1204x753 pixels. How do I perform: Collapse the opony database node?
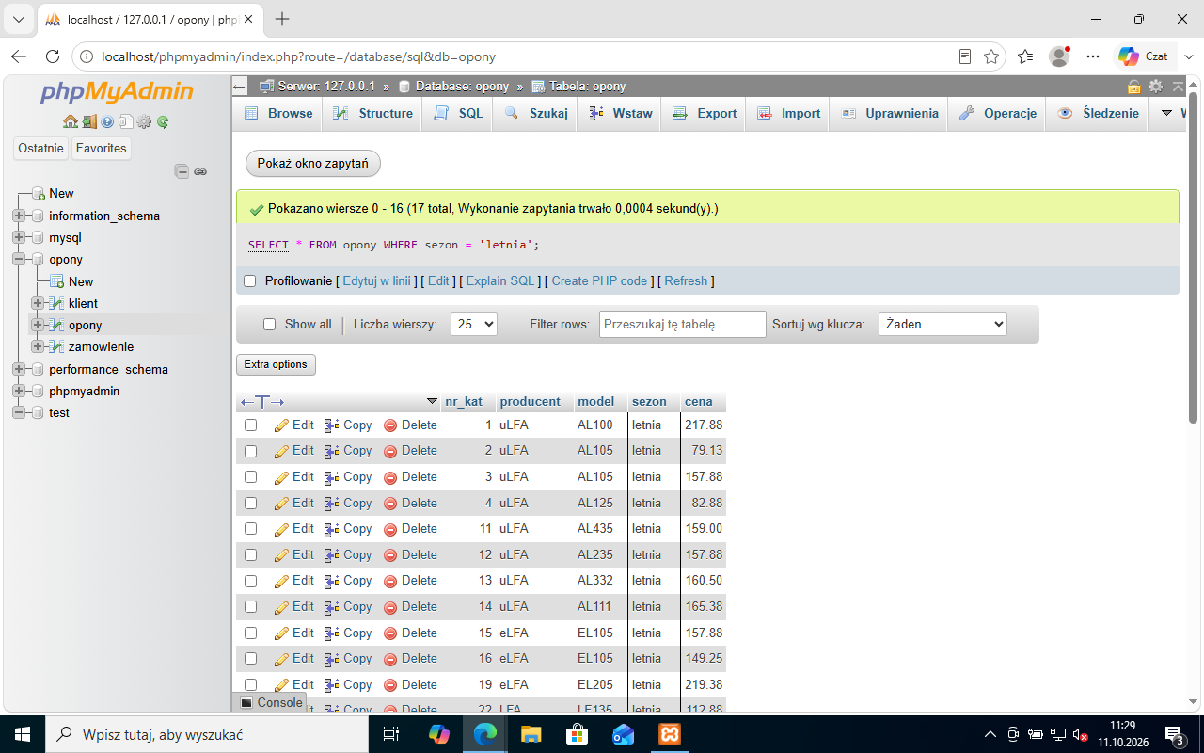pyautogui.click(x=19, y=259)
